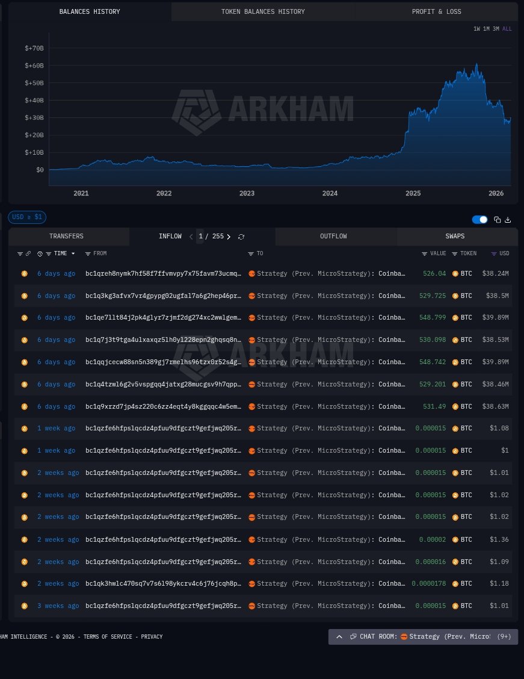This screenshot has height=679, width=524.
Task: Click the USD column filter icon
Action: click(x=494, y=254)
